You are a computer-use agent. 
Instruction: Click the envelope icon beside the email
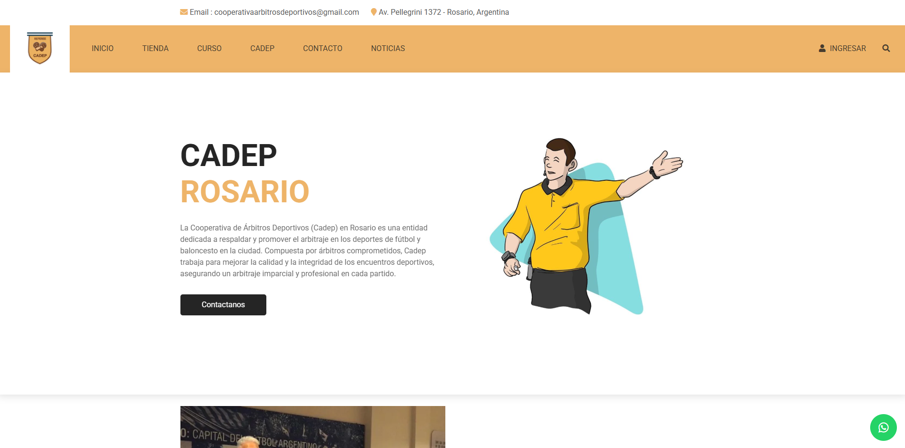(x=184, y=12)
